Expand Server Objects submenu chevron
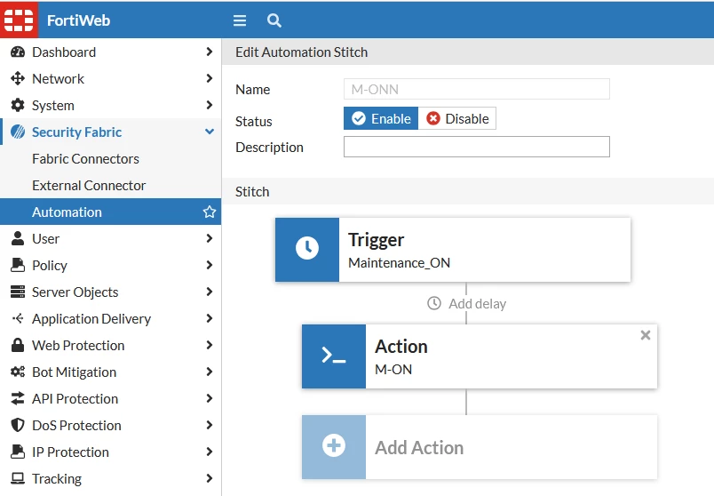This screenshot has width=714, height=496. click(209, 292)
